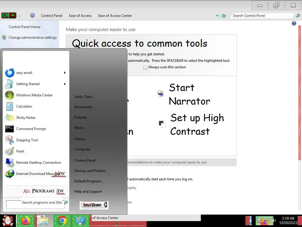This screenshot has height=227, width=302.
Task: Open the Calculator icon
Action: [x=9, y=106]
